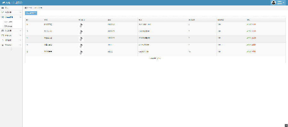Image resolution: width=288 pixels, height=127 pixels.
Task: Click ID cell "13" in the table
Action: click(27, 45)
